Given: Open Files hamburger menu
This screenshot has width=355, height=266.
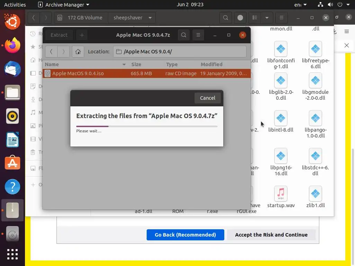Looking at the screenshot, I should tap(282, 18).
